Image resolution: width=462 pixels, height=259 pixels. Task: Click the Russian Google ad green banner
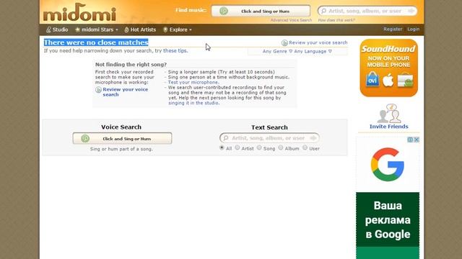point(388,225)
